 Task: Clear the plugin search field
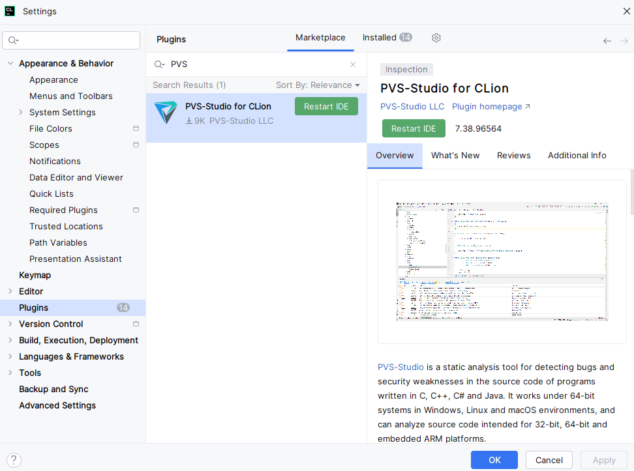click(x=353, y=64)
